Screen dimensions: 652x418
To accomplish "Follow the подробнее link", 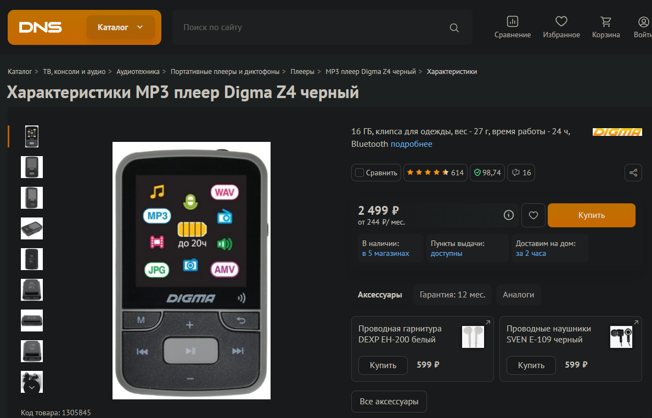I will (411, 144).
